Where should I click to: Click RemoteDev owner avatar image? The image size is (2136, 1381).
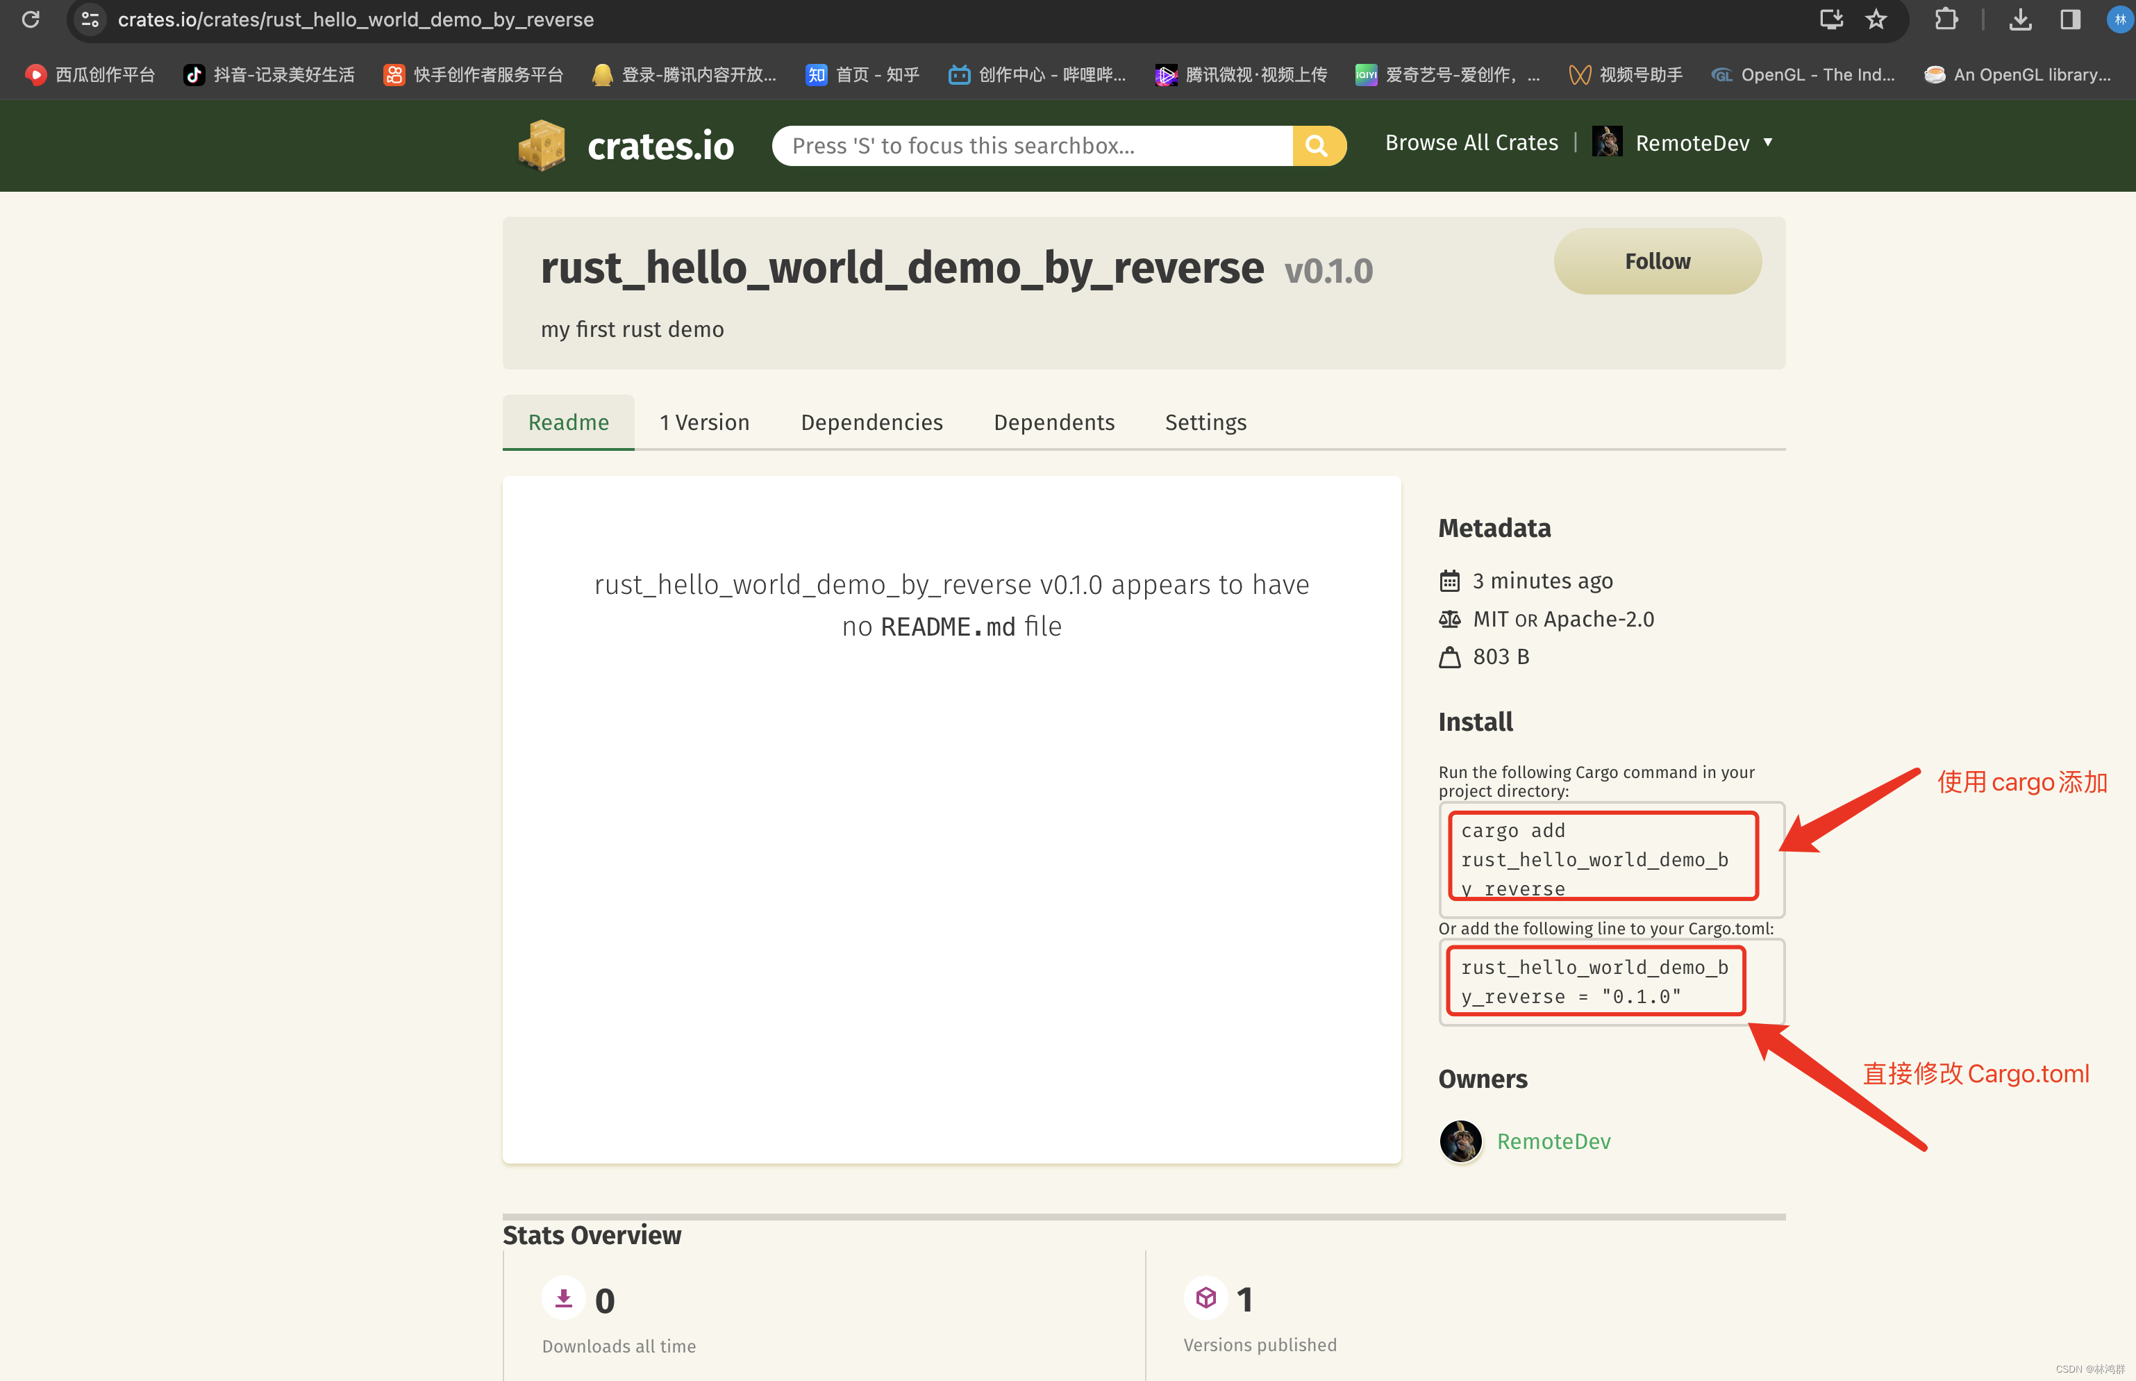[x=1460, y=1141]
